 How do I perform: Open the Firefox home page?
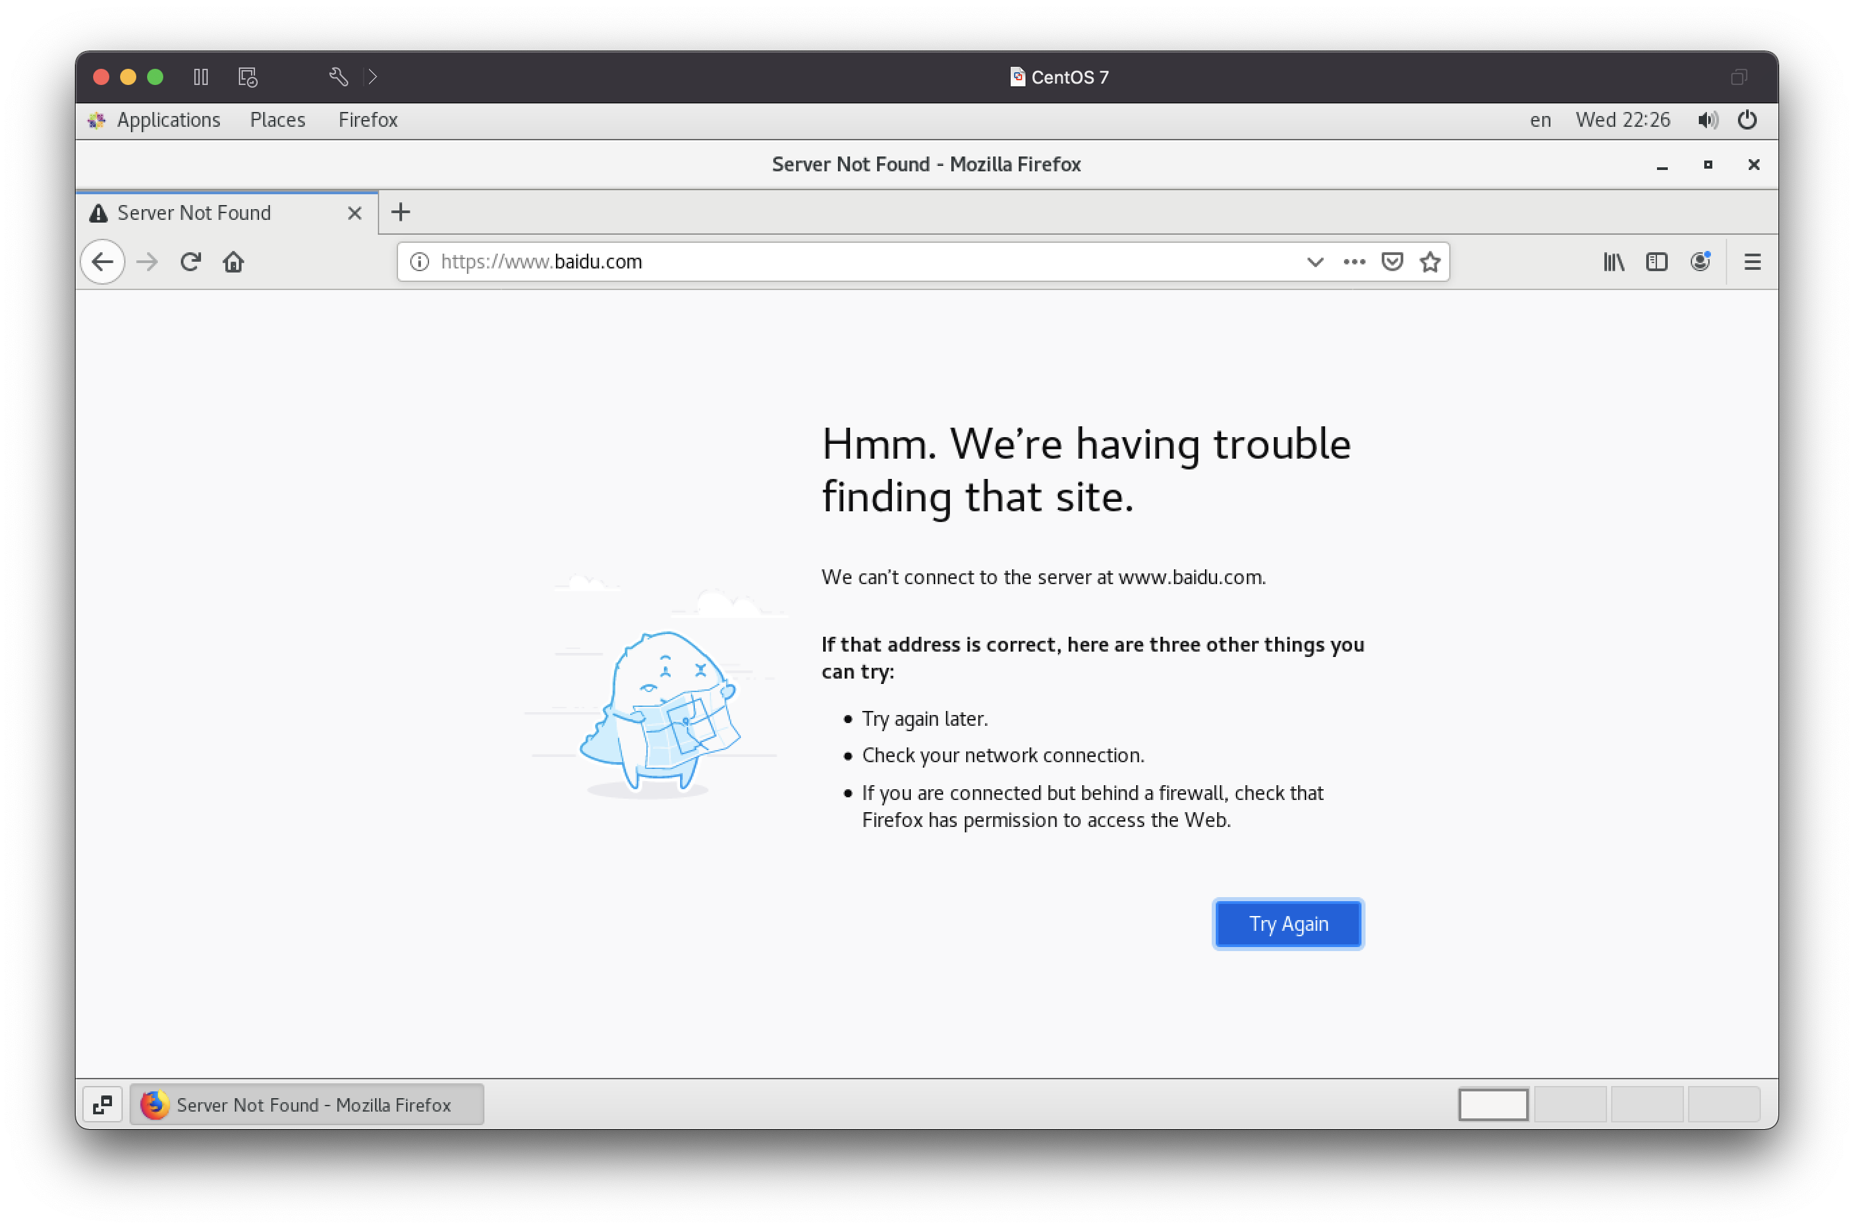point(233,262)
